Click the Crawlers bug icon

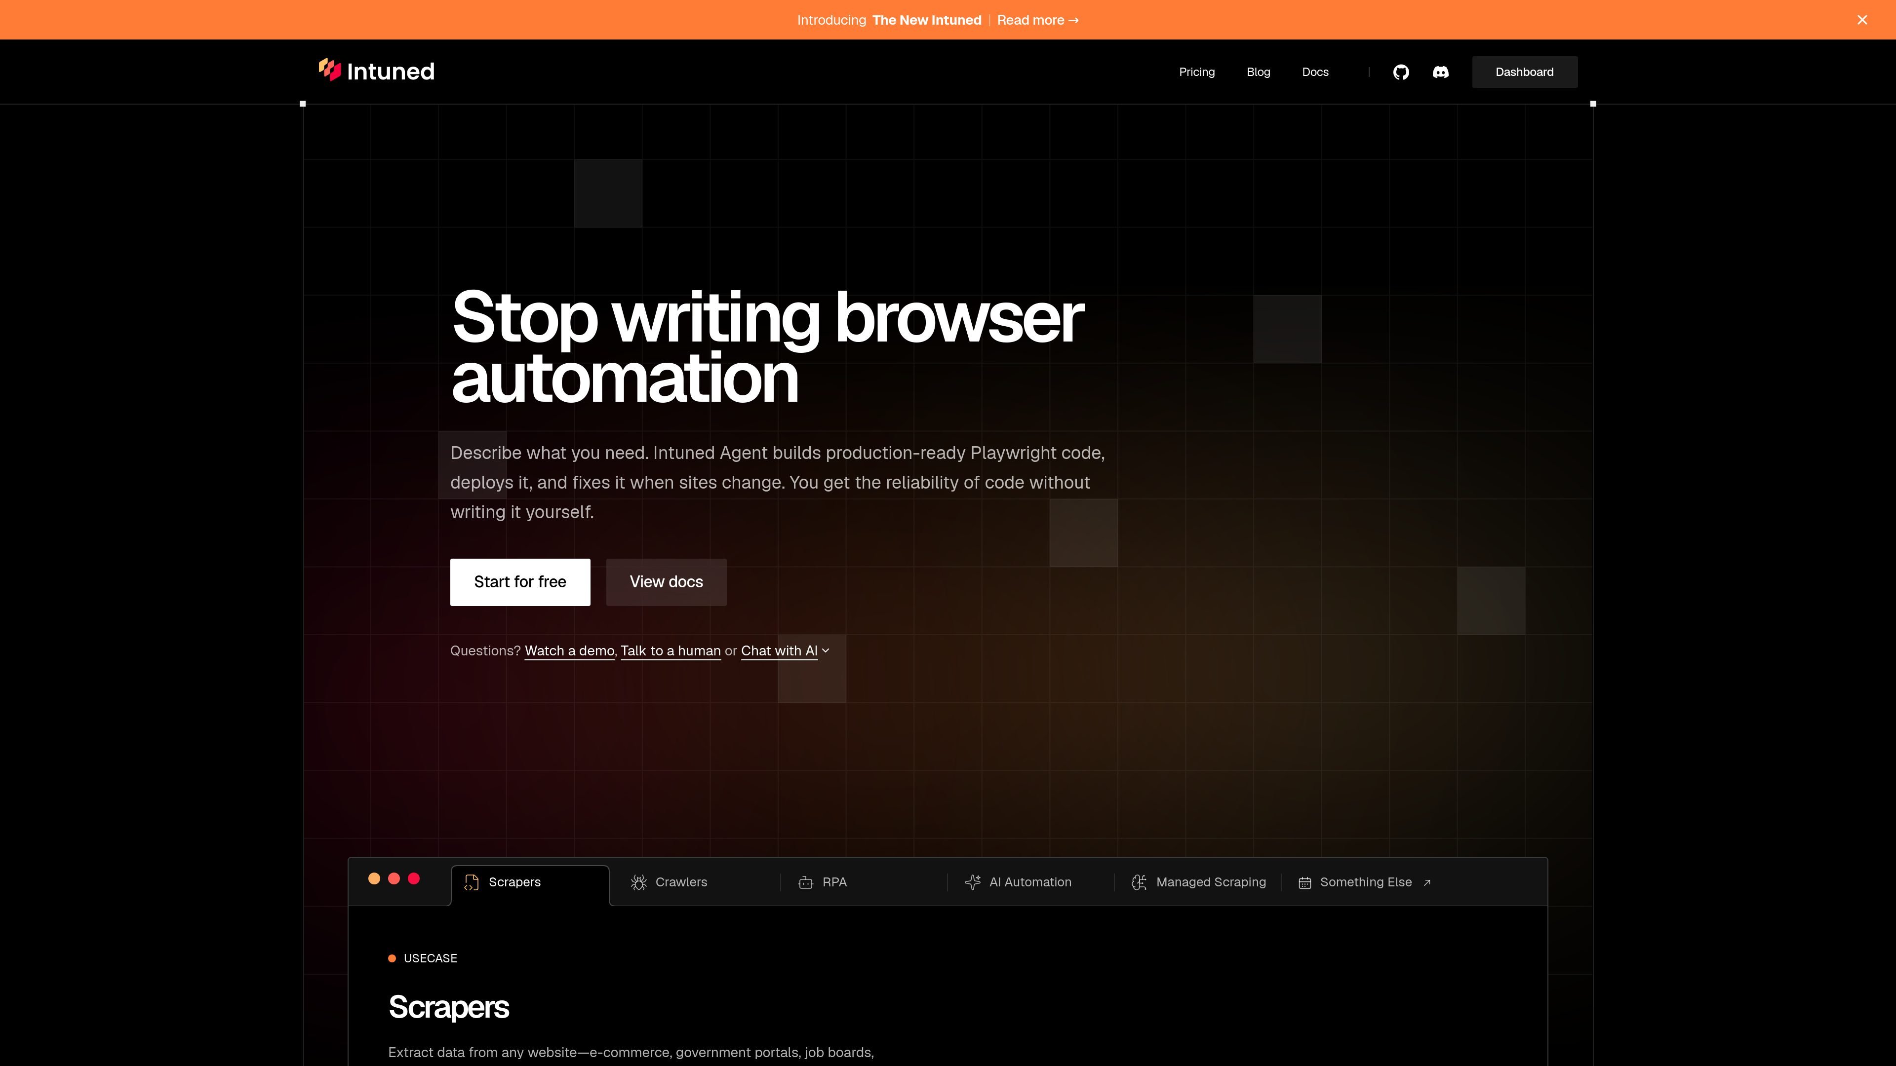[x=639, y=882]
